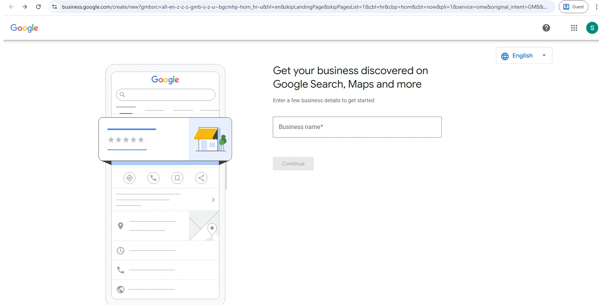The height and width of the screenshot is (305, 602).
Task: Click the bookmark save icon in illustration
Action: 177,178
